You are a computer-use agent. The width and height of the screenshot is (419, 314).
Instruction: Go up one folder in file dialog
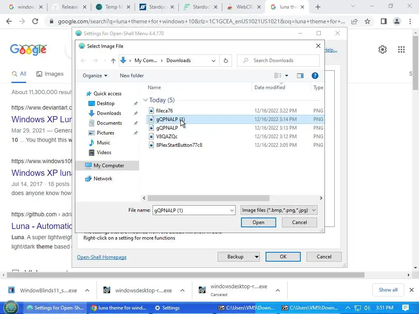(113, 61)
